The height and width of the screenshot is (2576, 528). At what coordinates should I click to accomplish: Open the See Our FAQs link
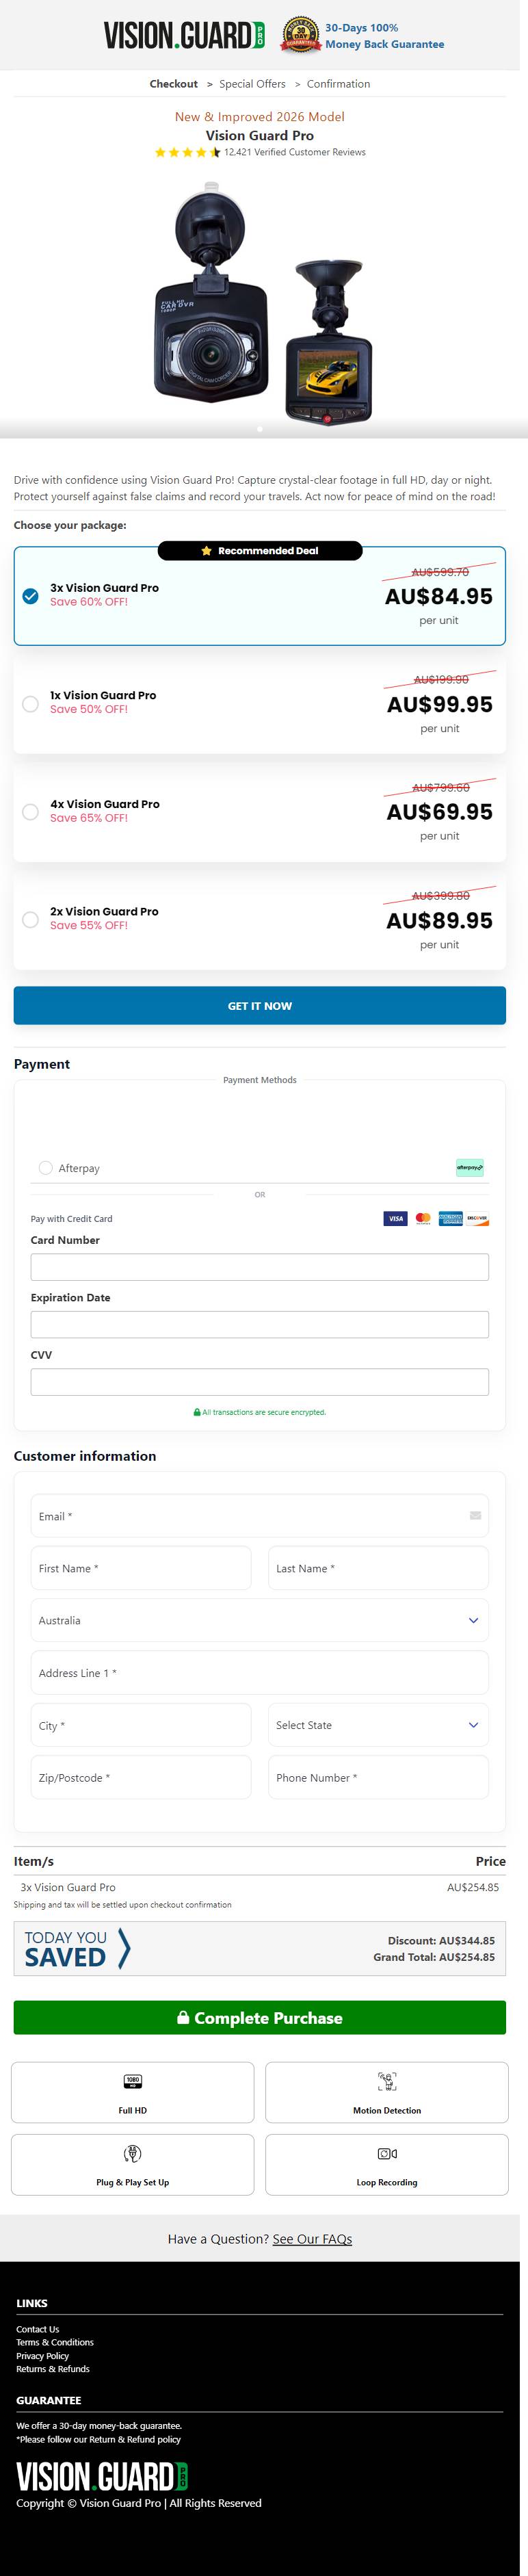(312, 2239)
